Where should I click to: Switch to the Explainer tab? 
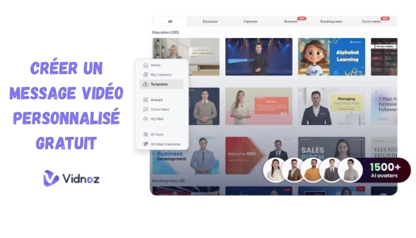250,21
